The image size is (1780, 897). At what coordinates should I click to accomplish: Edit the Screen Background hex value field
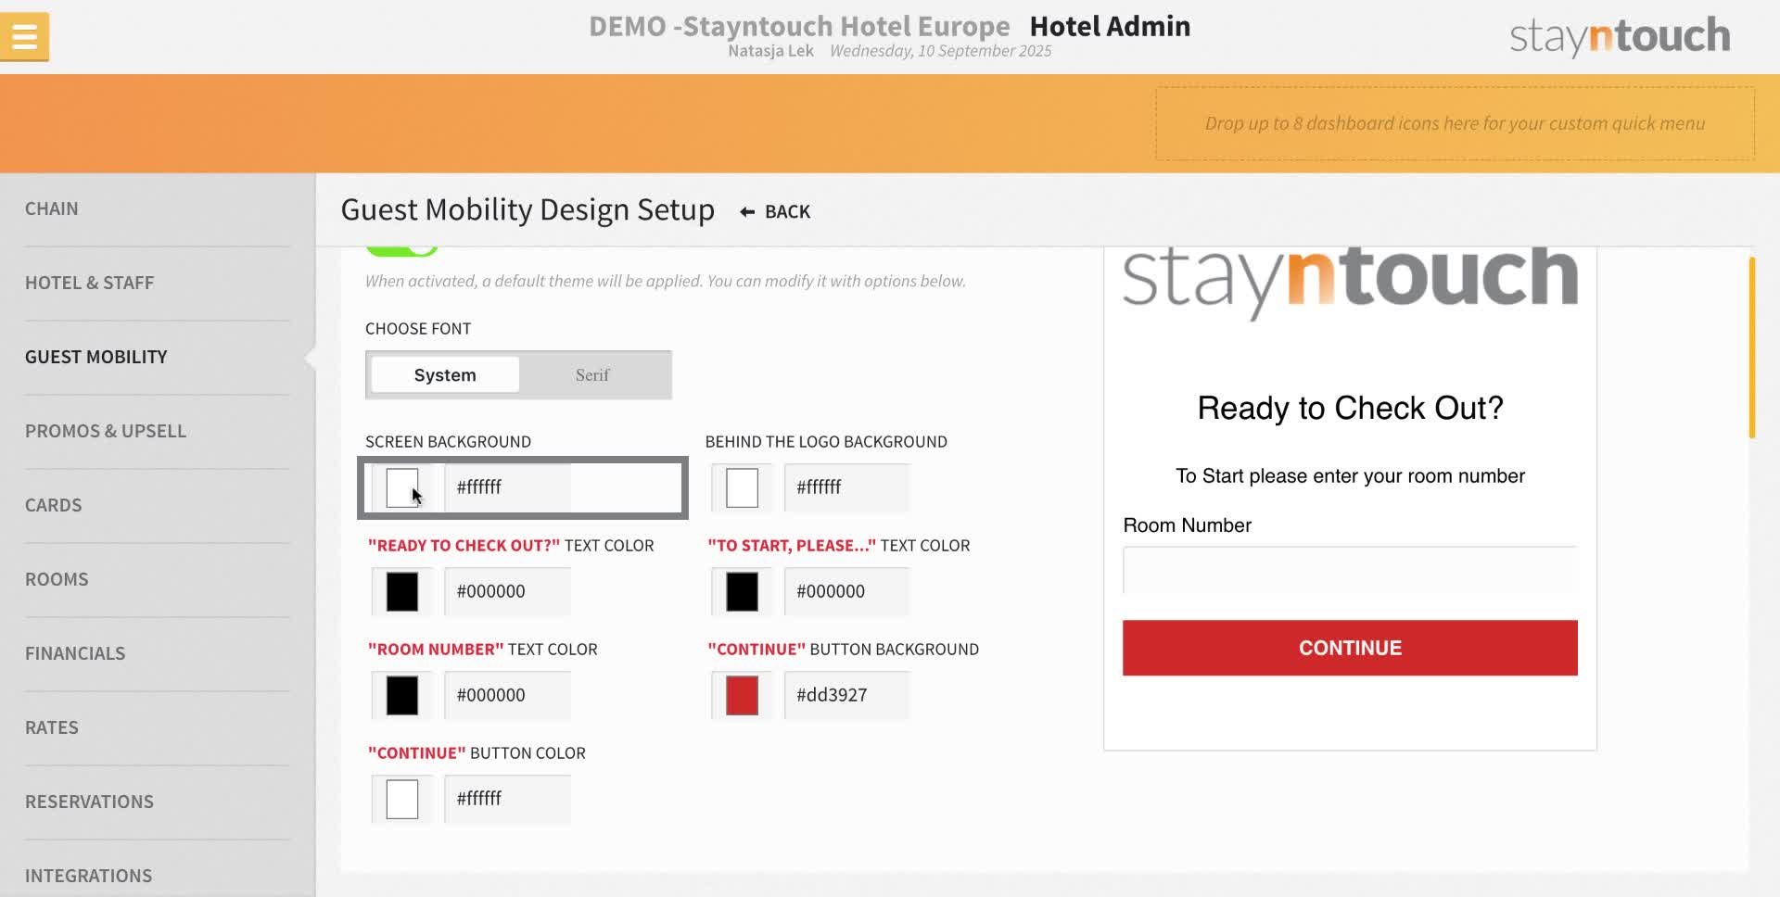pos(507,487)
